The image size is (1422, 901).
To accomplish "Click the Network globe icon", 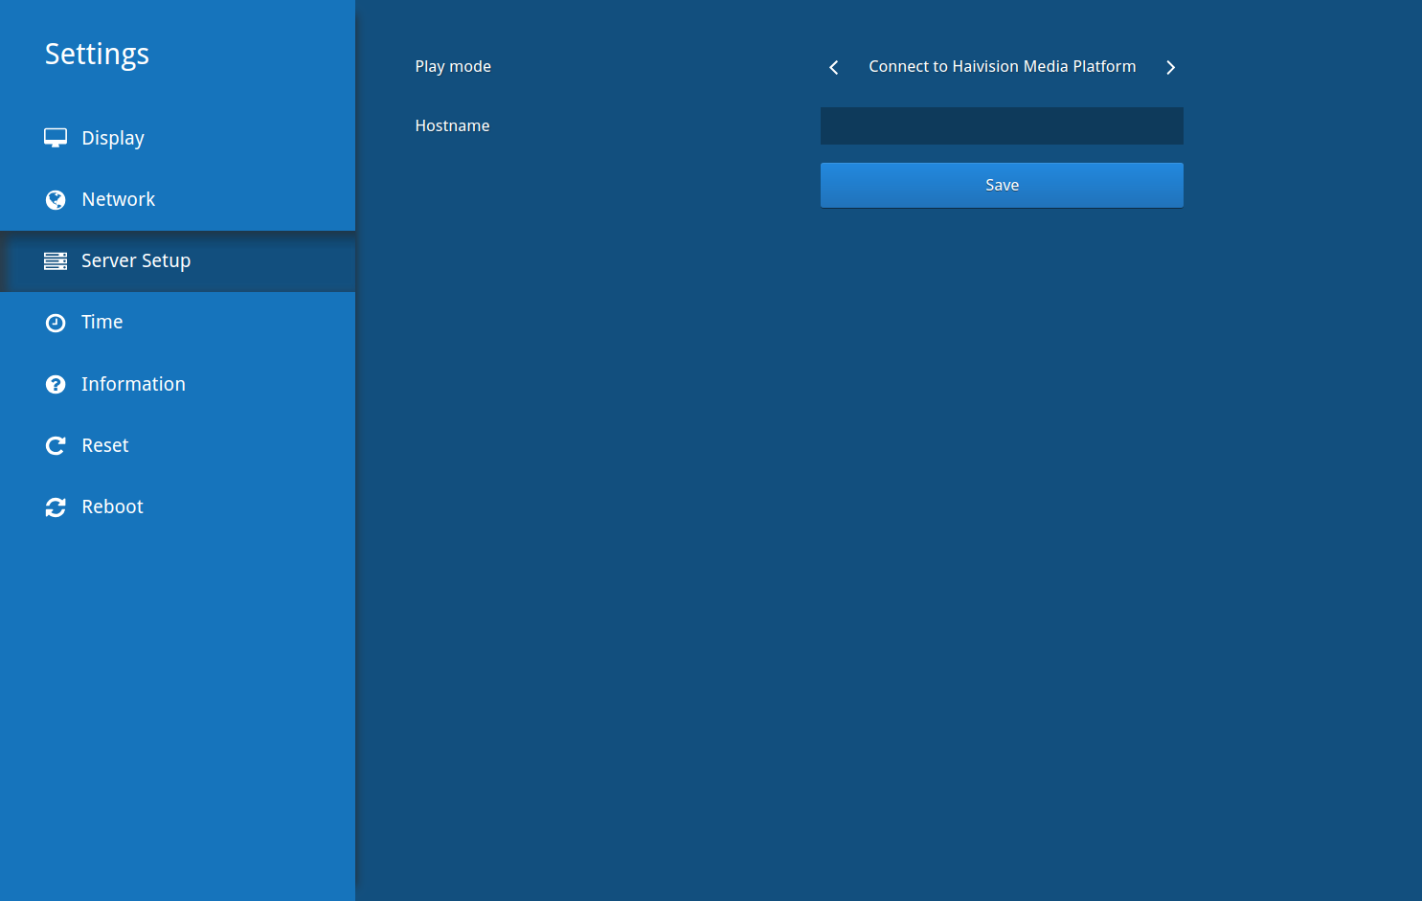I will [56, 199].
